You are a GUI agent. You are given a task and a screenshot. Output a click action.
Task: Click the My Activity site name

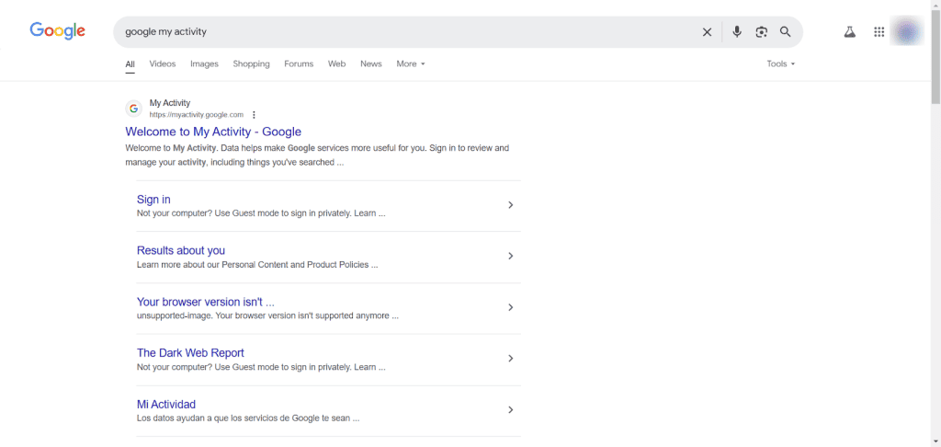click(170, 103)
